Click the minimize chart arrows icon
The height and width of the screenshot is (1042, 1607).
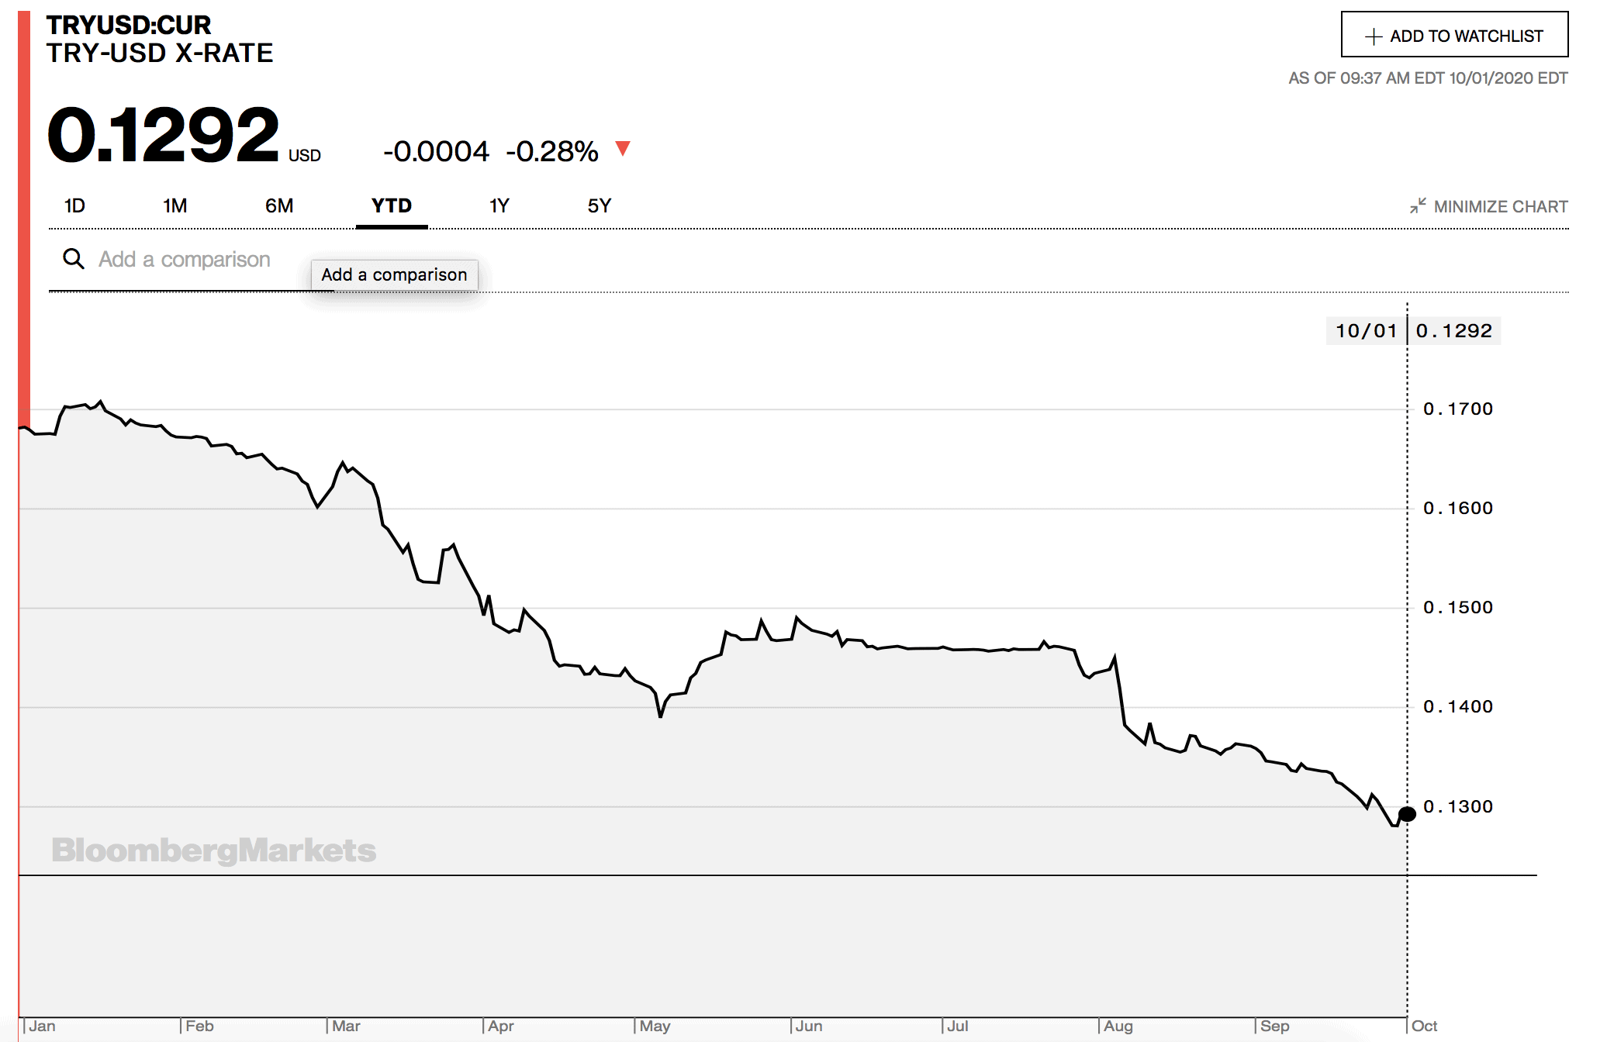(1418, 206)
